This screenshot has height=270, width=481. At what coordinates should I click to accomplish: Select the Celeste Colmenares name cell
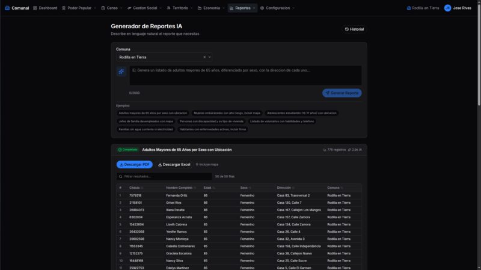coord(180,247)
